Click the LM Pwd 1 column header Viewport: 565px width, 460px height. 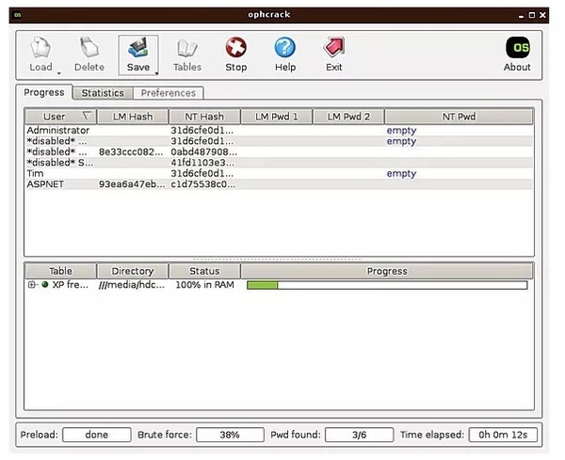[x=276, y=117]
